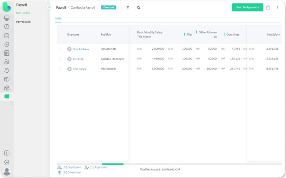
Task: Click the HR Manager position cell
Action: point(108,69)
